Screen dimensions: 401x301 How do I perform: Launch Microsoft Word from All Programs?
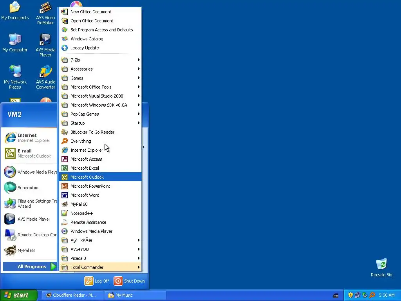(100, 195)
